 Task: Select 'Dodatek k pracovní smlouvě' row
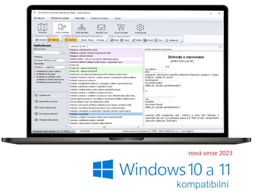click(x=105, y=80)
